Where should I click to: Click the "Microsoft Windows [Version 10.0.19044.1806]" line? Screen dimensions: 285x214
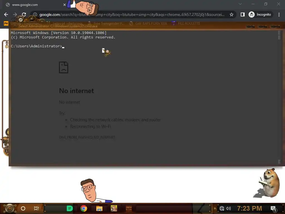pos(59,33)
